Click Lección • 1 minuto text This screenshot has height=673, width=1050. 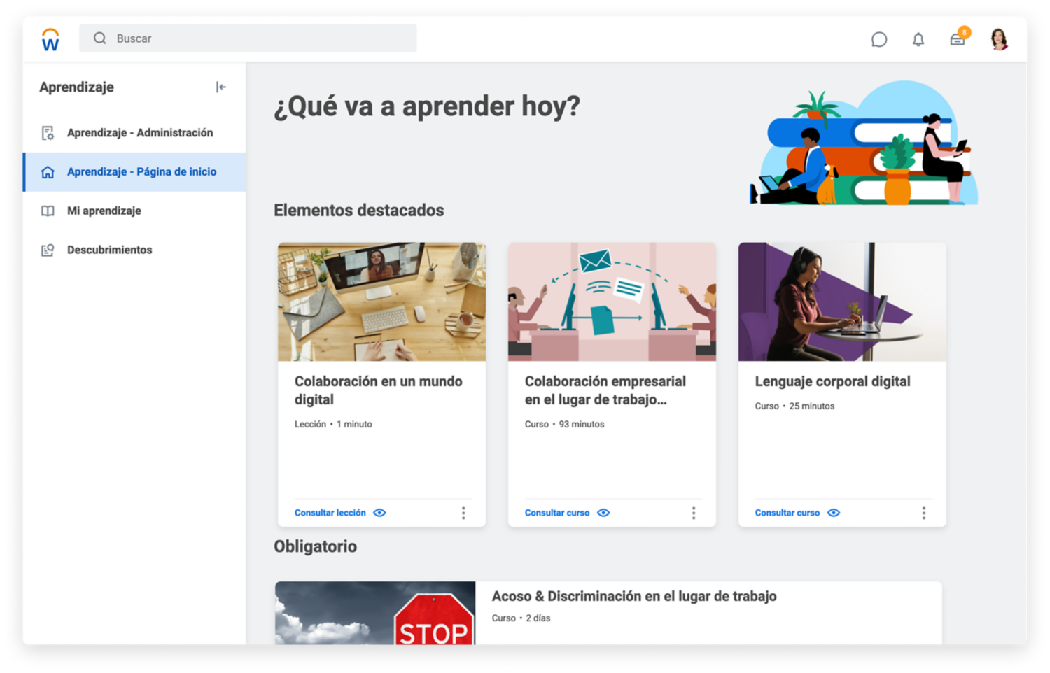333,424
